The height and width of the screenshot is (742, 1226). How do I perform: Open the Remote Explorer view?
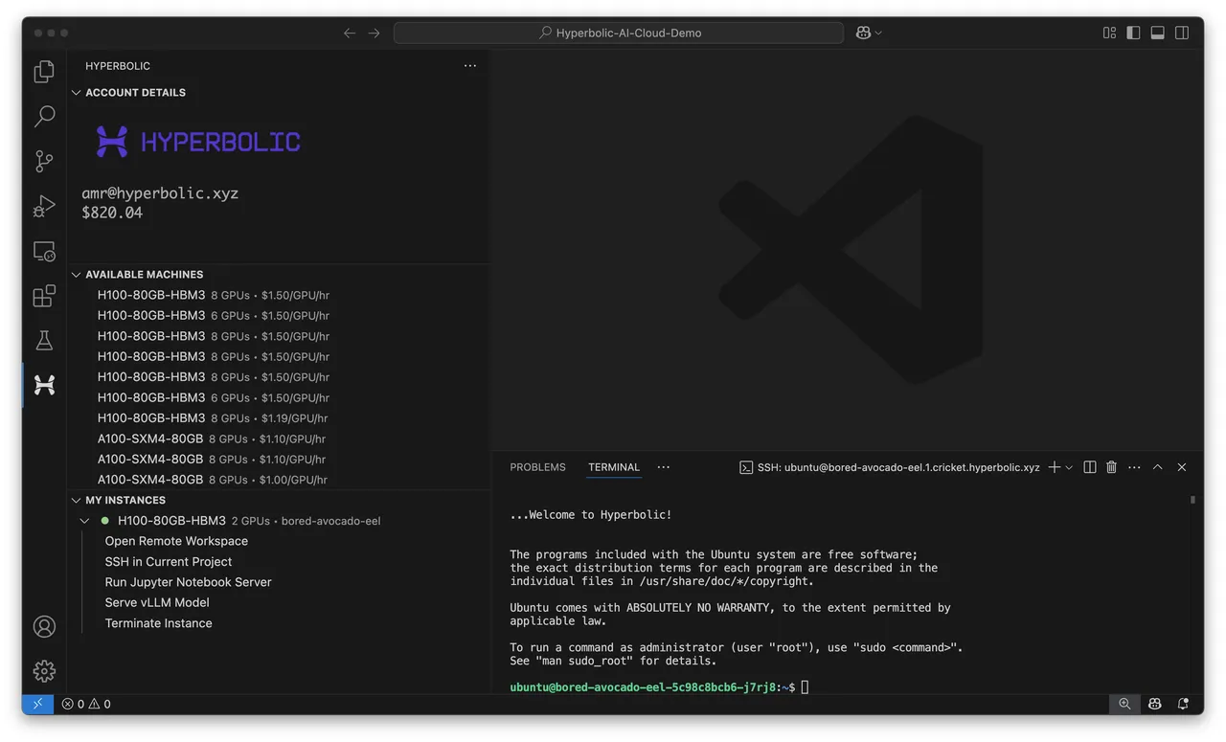pyautogui.click(x=44, y=251)
